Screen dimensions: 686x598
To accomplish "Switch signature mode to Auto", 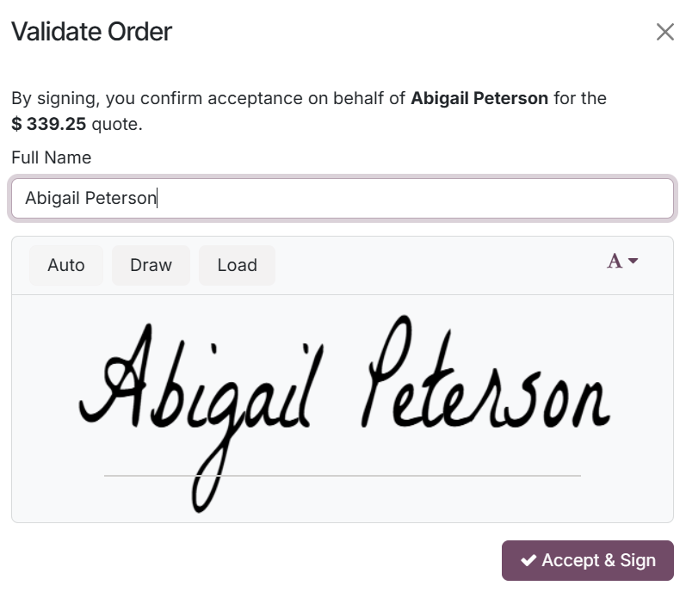I will (66, 265).
